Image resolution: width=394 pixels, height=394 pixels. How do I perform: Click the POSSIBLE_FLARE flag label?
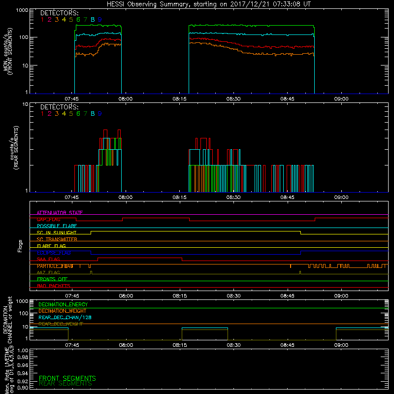[x=57, y=226]
